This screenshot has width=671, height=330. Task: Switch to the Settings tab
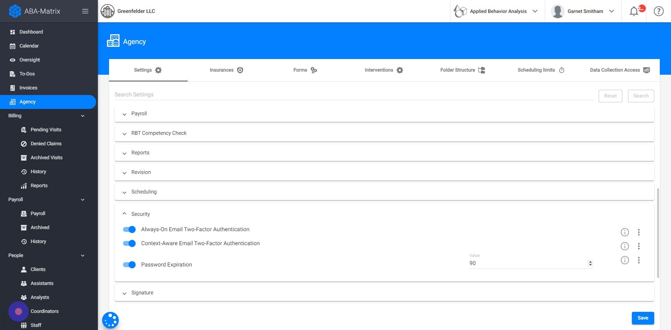(148, 70)
